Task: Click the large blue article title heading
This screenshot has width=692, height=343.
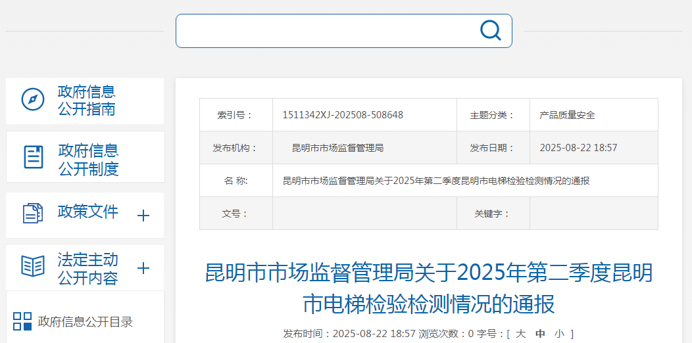Action: [429, 287]
